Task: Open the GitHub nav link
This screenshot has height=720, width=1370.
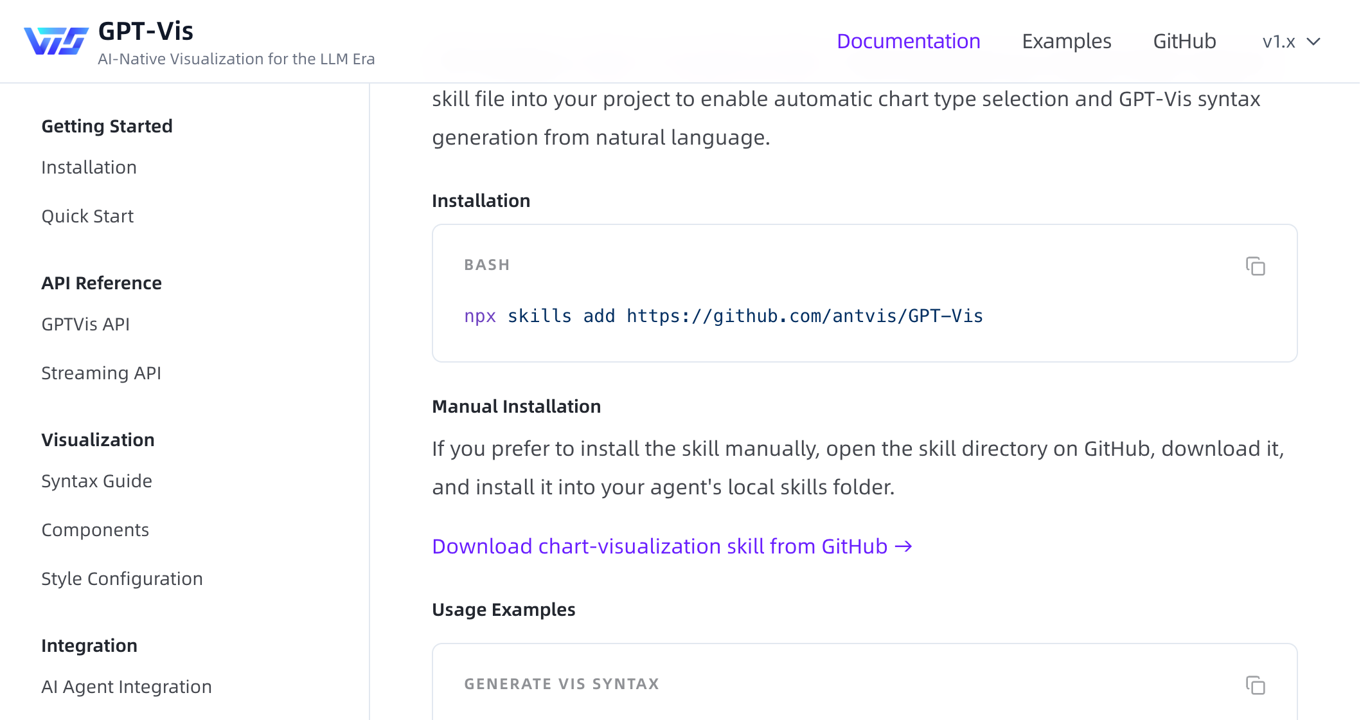Action: click(1184, 41)
